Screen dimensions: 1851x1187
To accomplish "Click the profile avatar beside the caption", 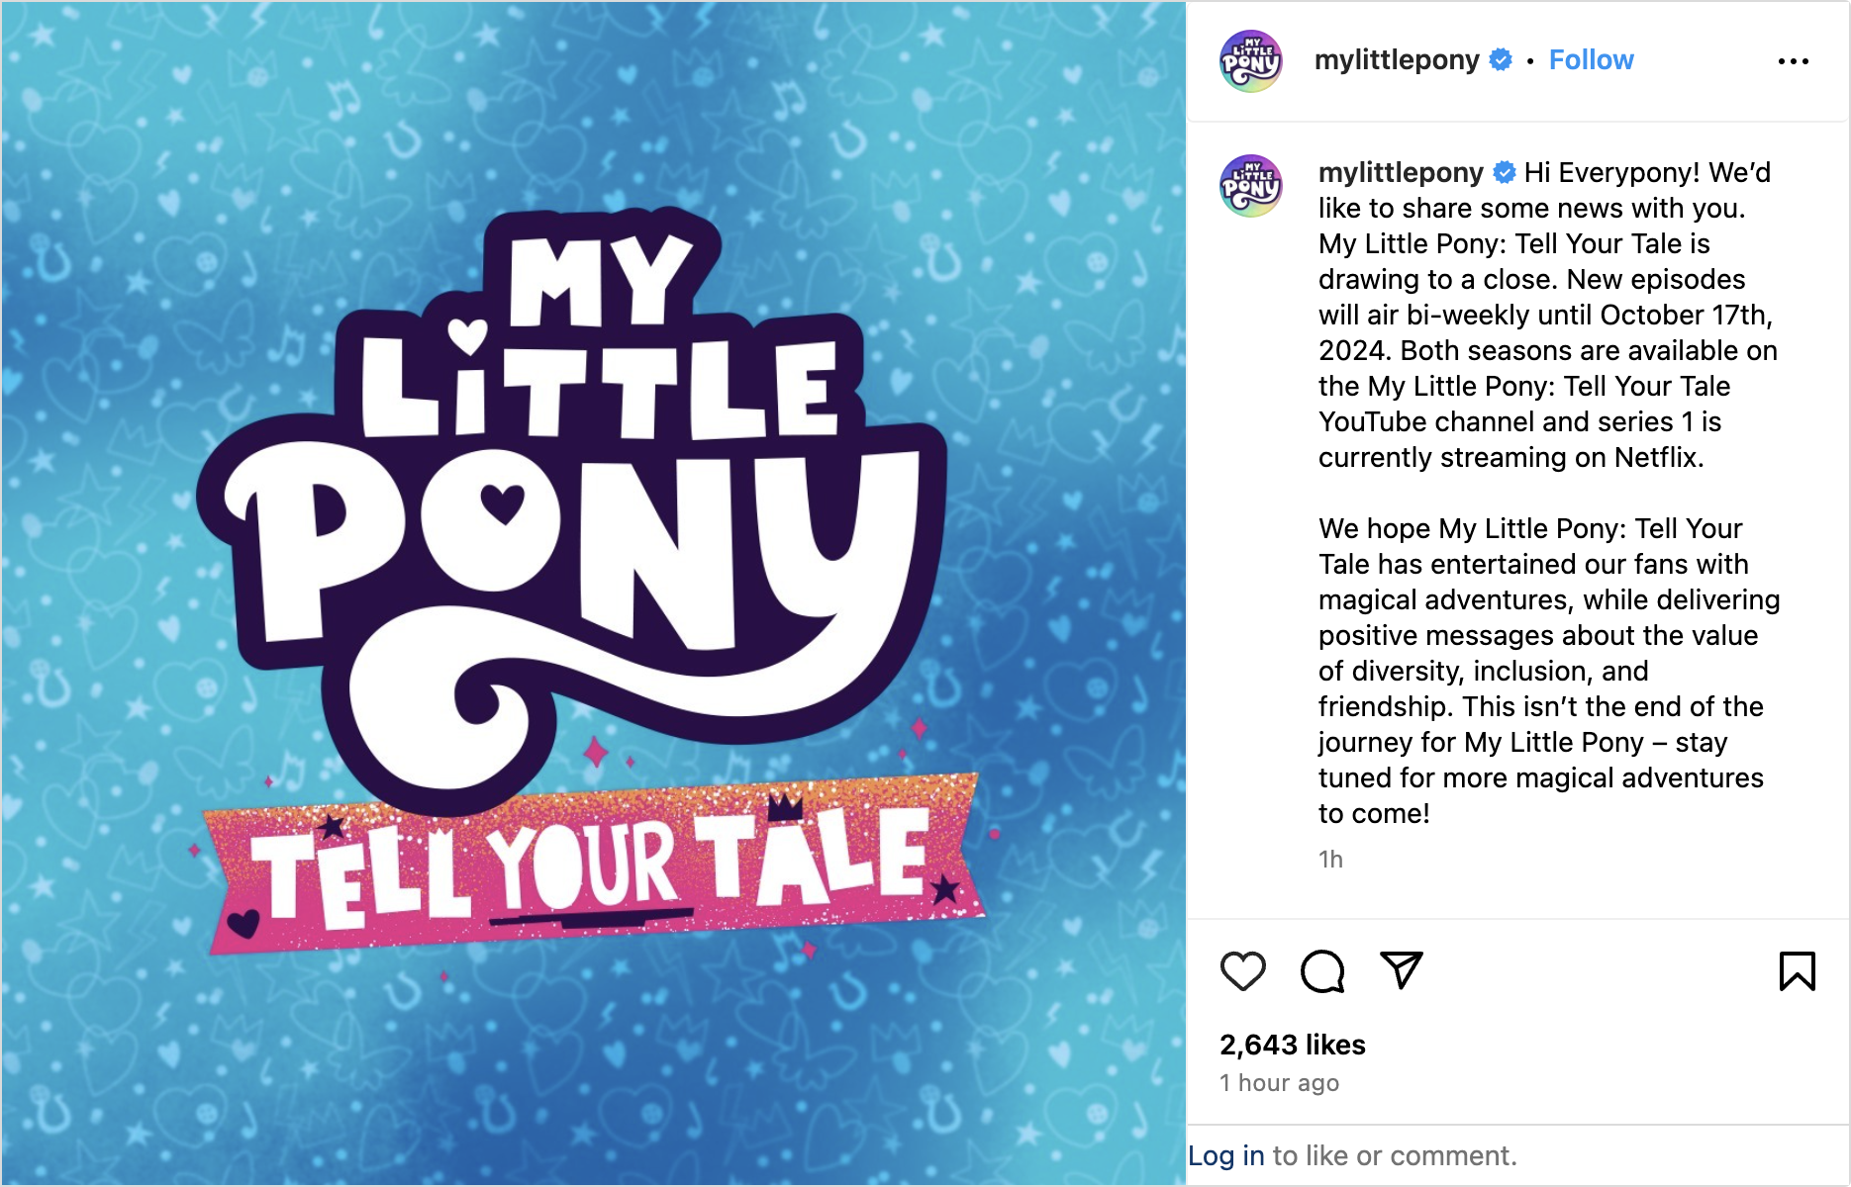I will click(1251, 186).
